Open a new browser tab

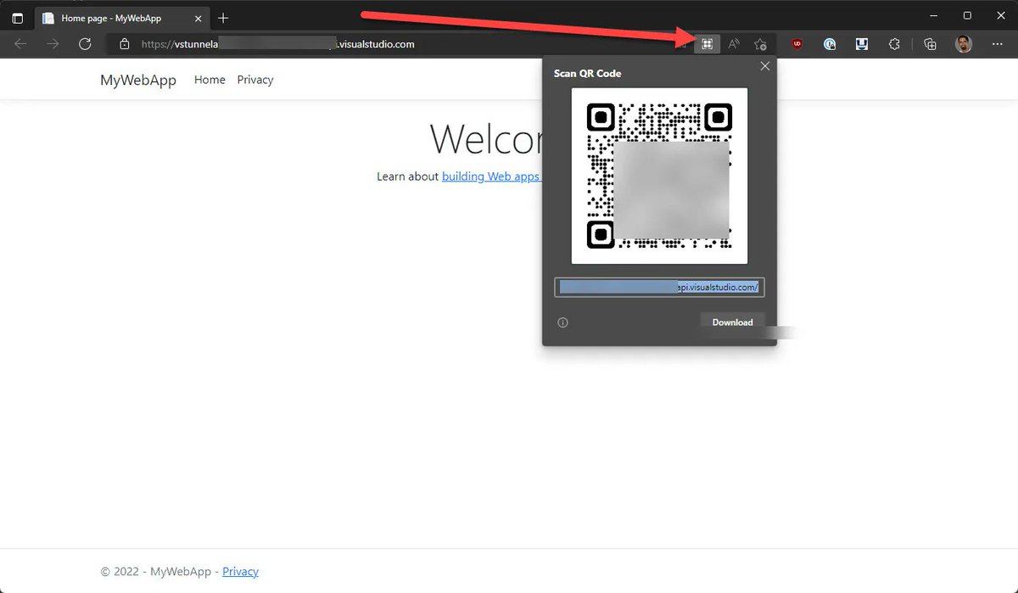[x=223, y=17]
